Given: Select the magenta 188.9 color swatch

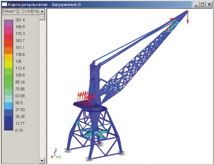Looking at the screenshot, I should tap(9, 30).
